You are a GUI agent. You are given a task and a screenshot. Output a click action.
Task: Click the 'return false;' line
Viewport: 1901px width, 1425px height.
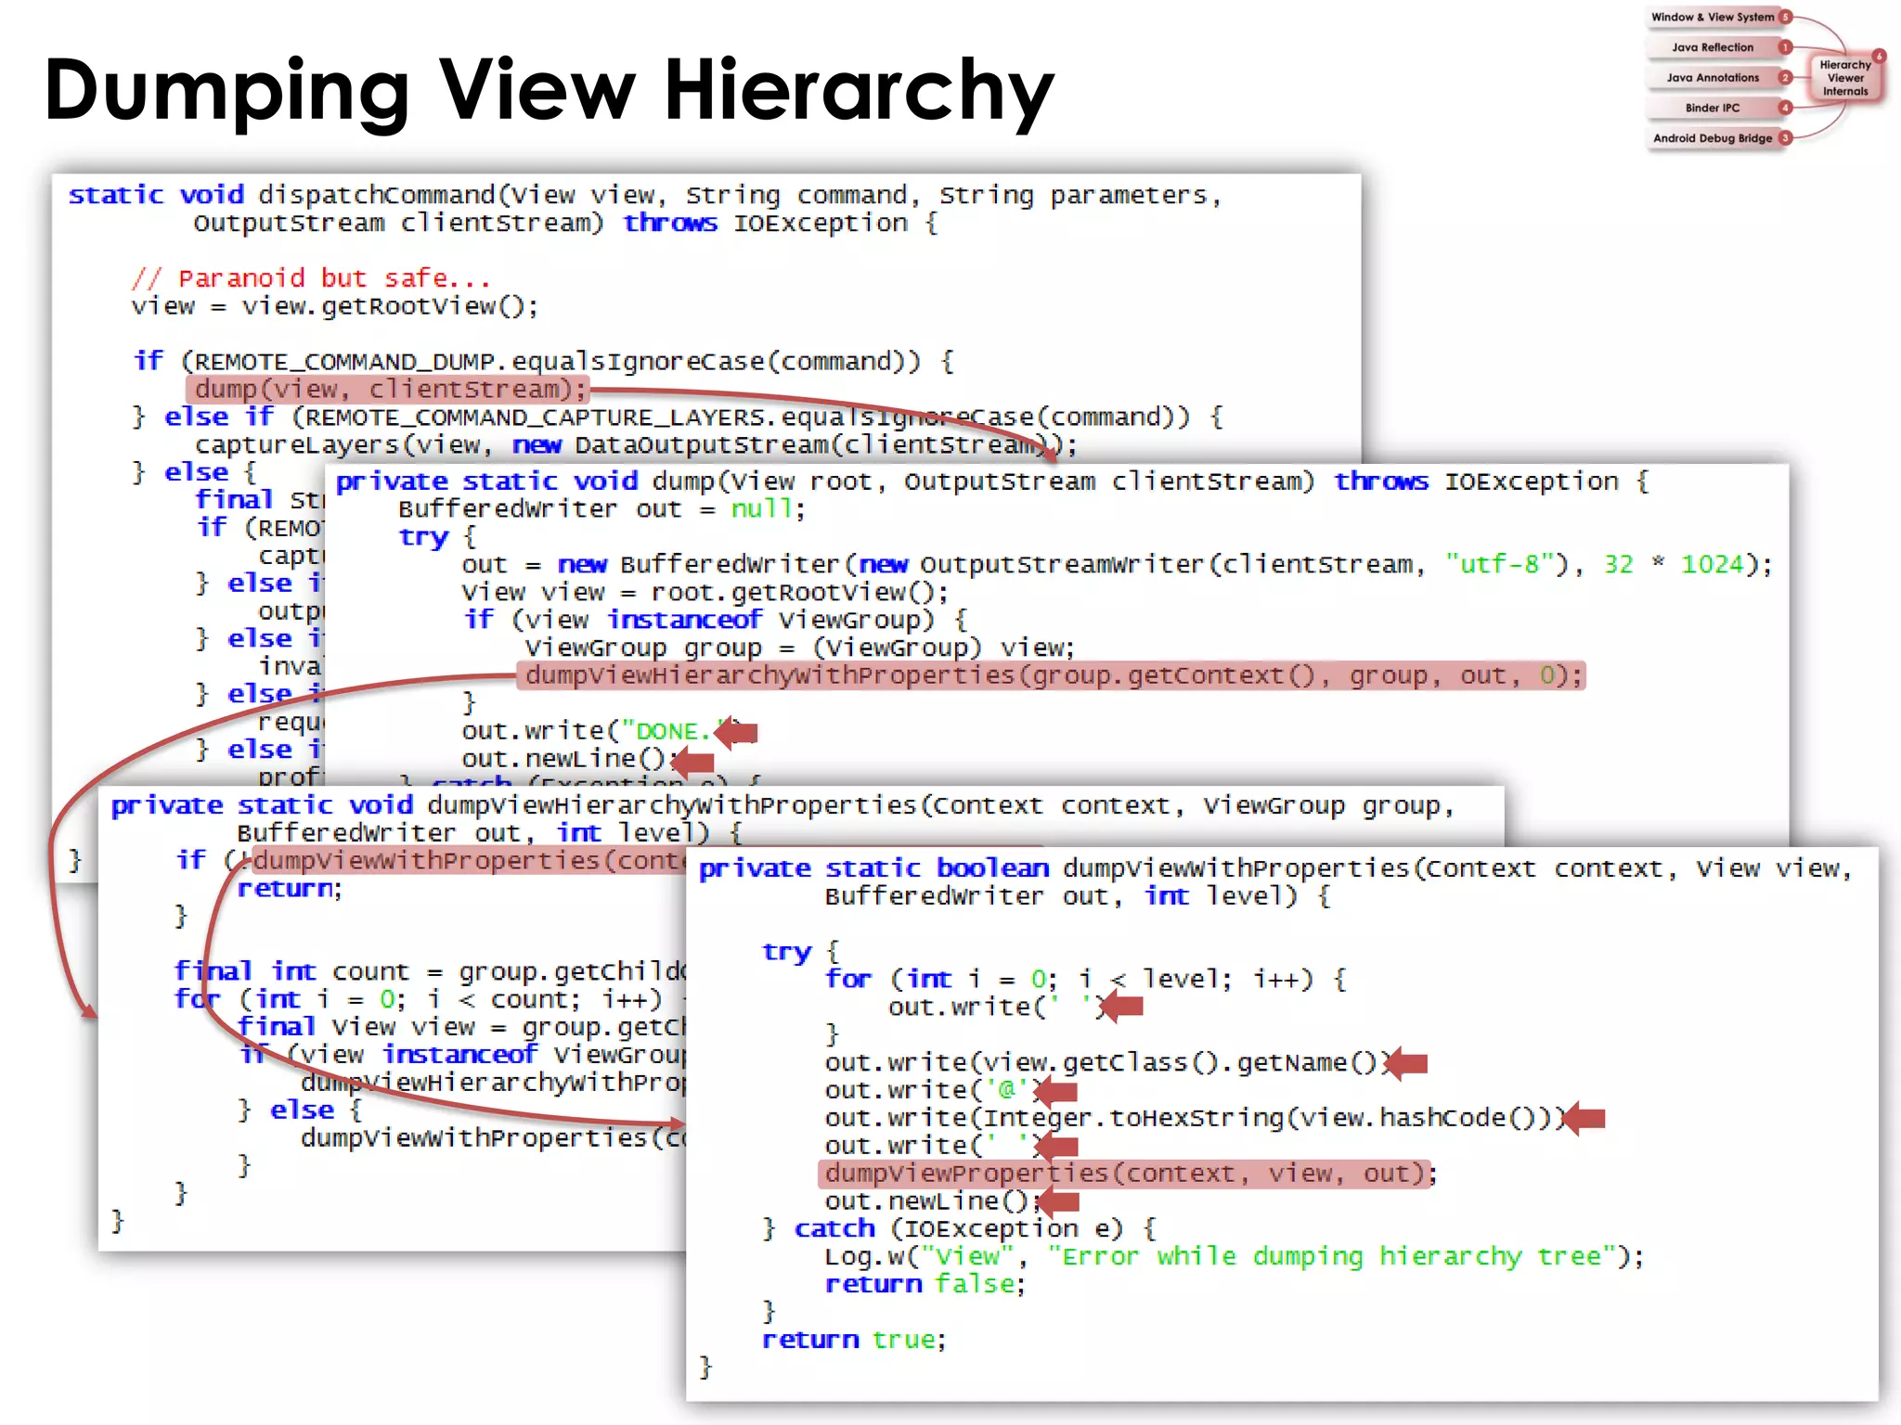pyautogui.click(x=925, y=1284)
